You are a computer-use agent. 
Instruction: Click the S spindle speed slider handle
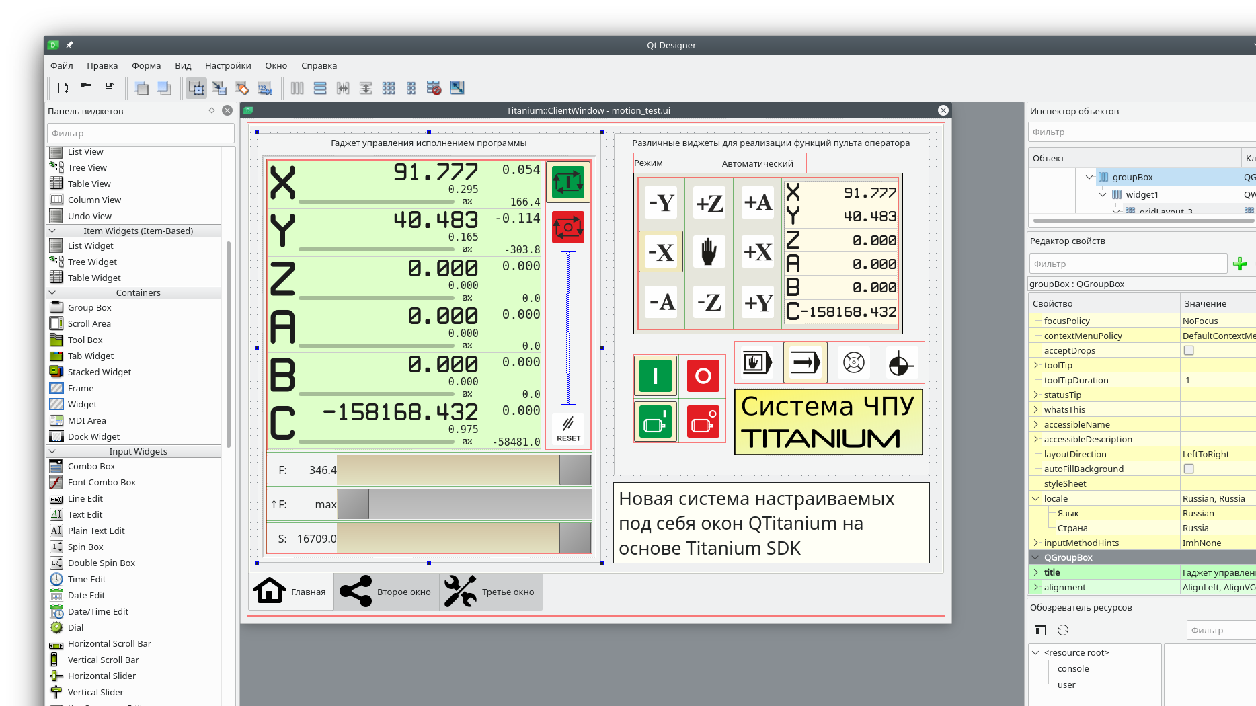pyautogui.click(x=575, y=539)
